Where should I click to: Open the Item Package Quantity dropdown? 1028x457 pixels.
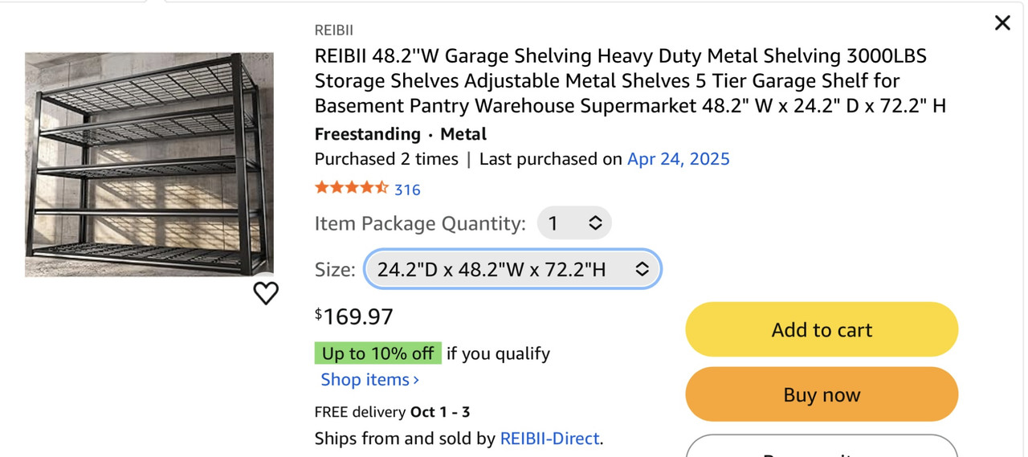(574, 223)
